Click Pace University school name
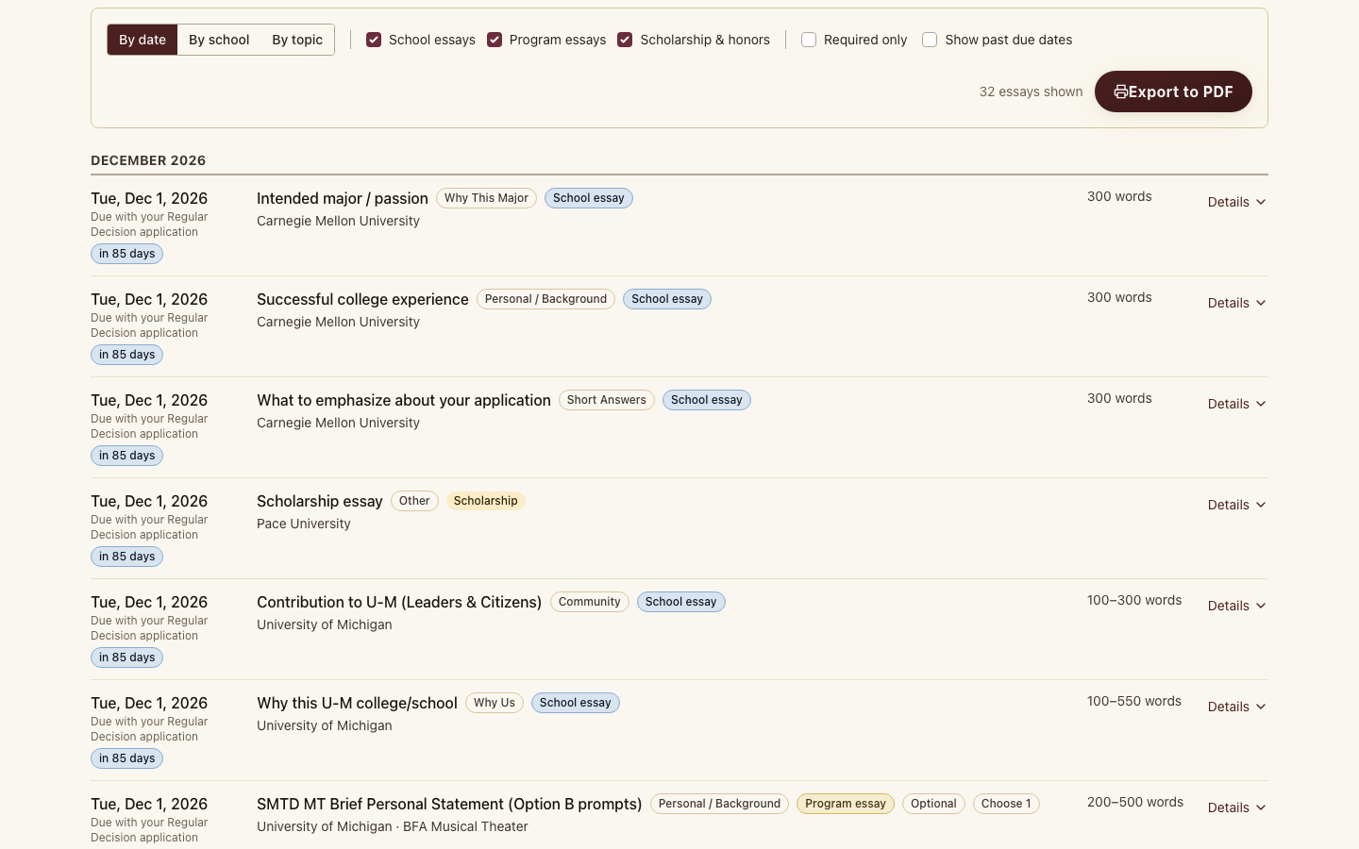 click(x=304, y=524)
